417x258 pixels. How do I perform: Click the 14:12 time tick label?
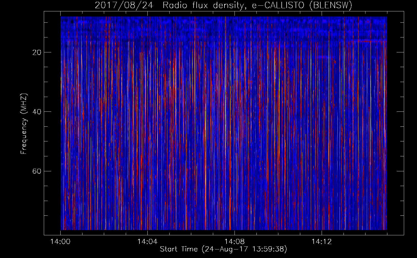[322, 242]
